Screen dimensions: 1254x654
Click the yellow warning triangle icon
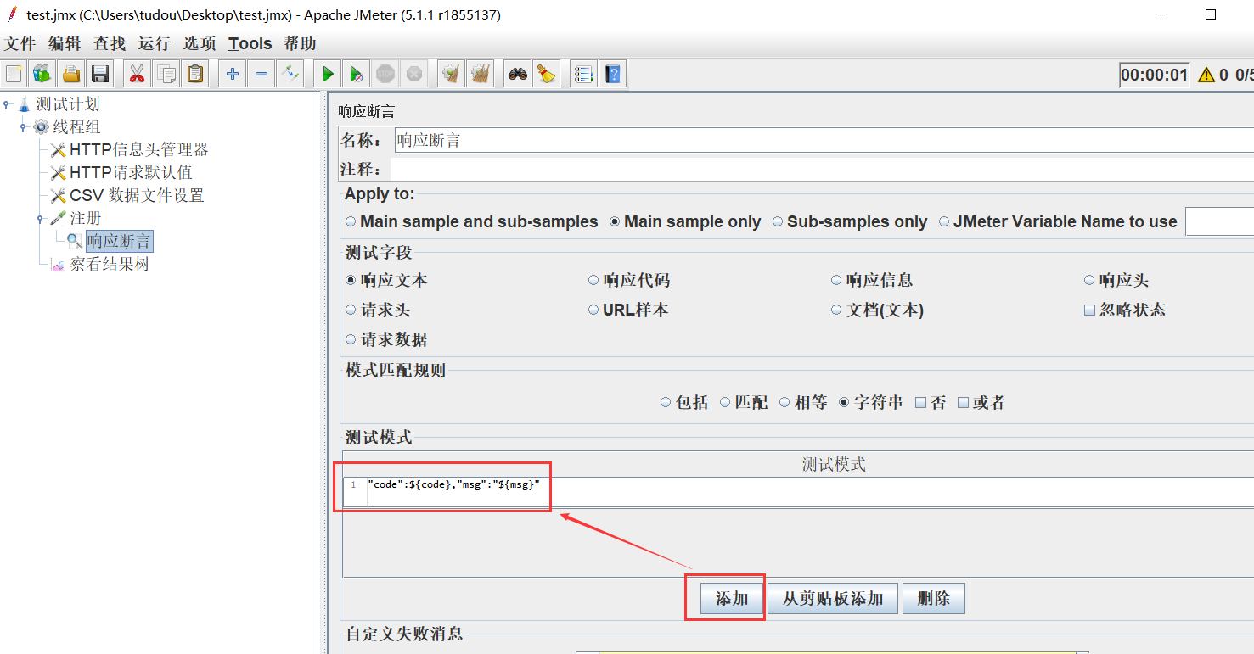tap(1206, 75)
